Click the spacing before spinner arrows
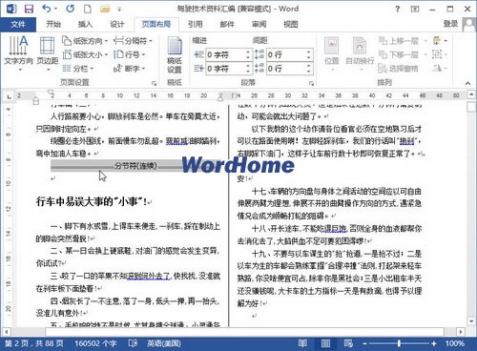477x351 pixels. click(x=309, y=54)
